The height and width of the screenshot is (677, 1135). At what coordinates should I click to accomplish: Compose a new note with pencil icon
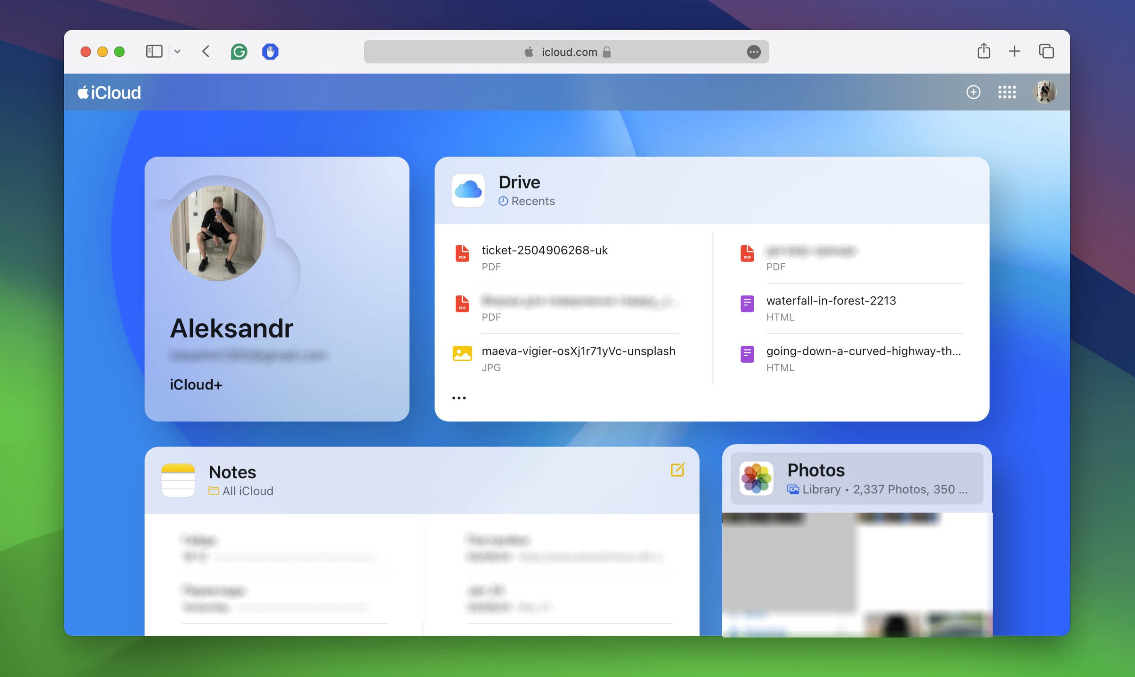[x=677, y=470]
